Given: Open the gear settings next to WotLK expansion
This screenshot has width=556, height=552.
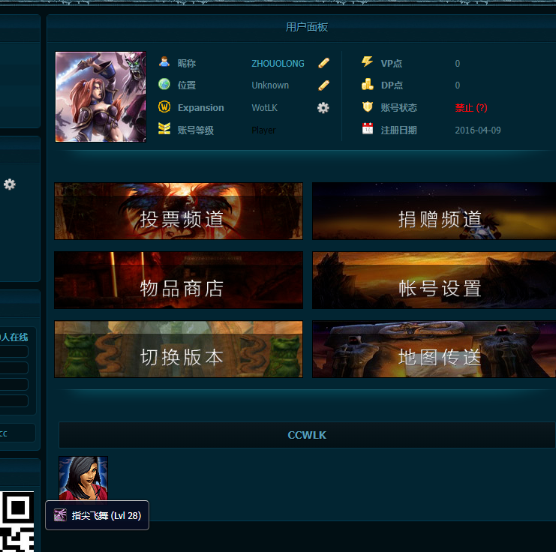Looking at the screenshot, I should [x=323, y=108].
